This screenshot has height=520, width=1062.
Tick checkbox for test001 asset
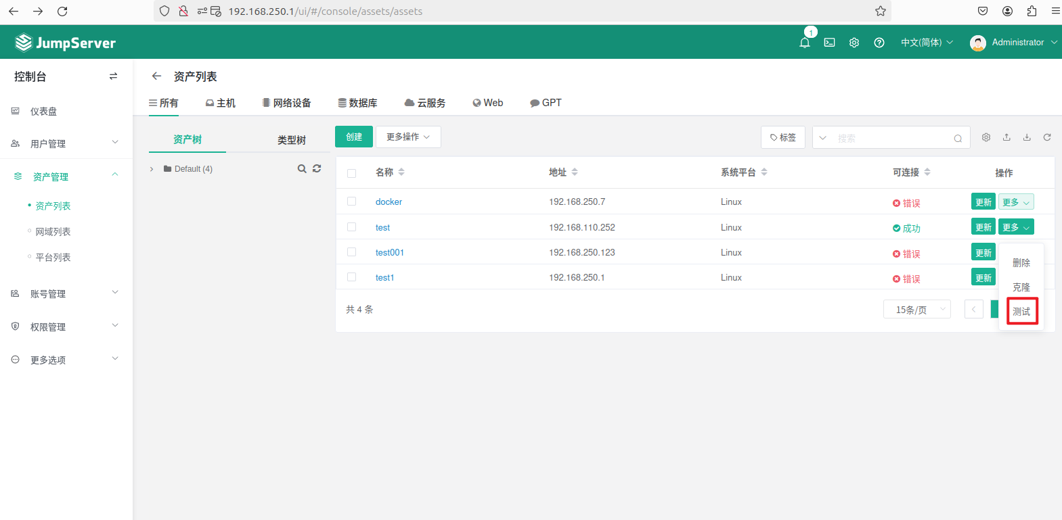point(351,252)
